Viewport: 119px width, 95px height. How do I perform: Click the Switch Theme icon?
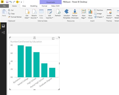pos(109,12)
